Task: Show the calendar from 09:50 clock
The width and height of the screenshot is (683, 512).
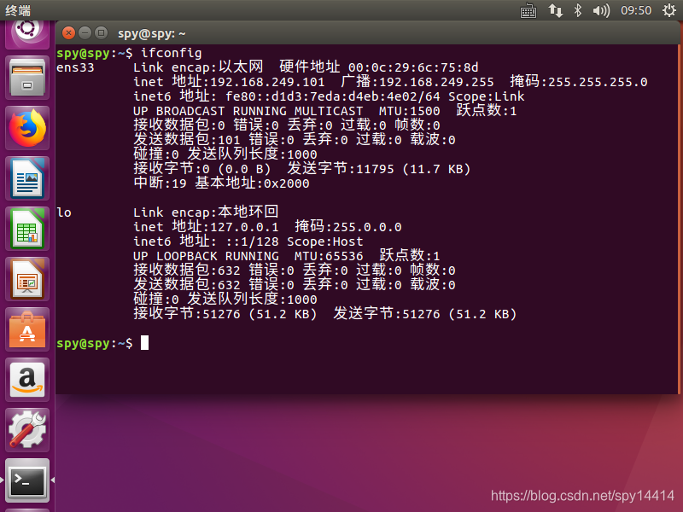Action: 636,10
